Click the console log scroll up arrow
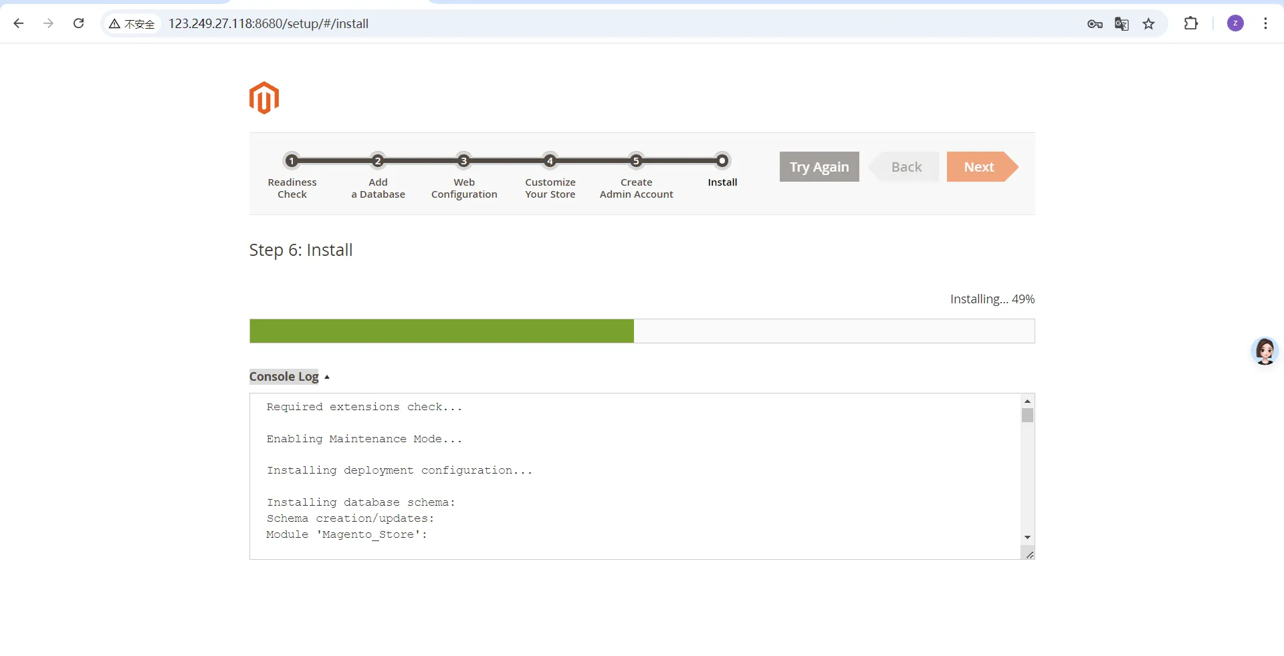 point(1028,401)
